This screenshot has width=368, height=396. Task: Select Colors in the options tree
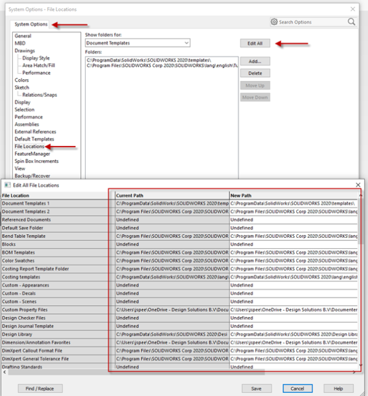[x=21, y=80]
